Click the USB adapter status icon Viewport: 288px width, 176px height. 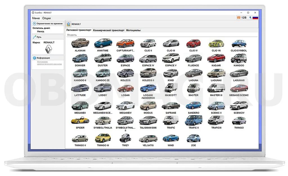[251, 18]
